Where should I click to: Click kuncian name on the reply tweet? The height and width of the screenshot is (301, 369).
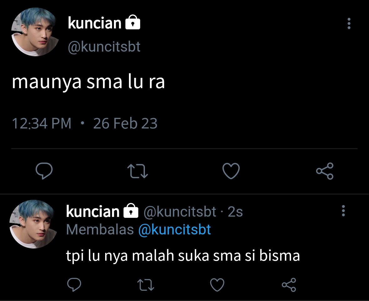tap(93, 211)
